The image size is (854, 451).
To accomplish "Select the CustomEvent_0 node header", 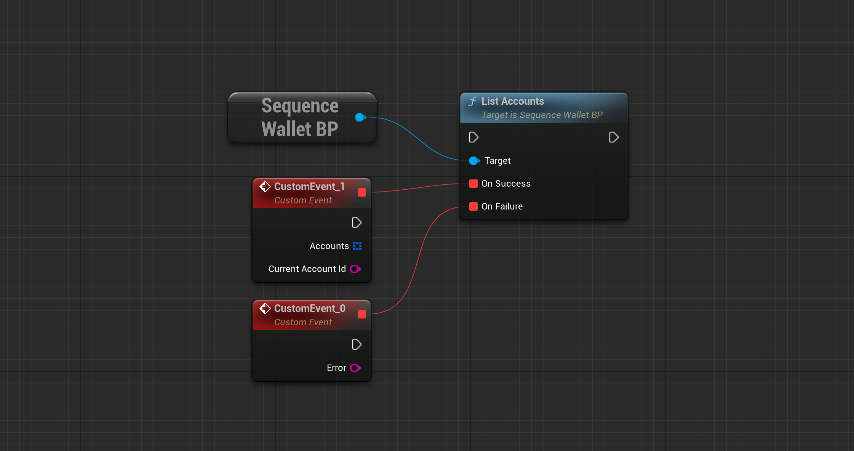I will 309,309.
